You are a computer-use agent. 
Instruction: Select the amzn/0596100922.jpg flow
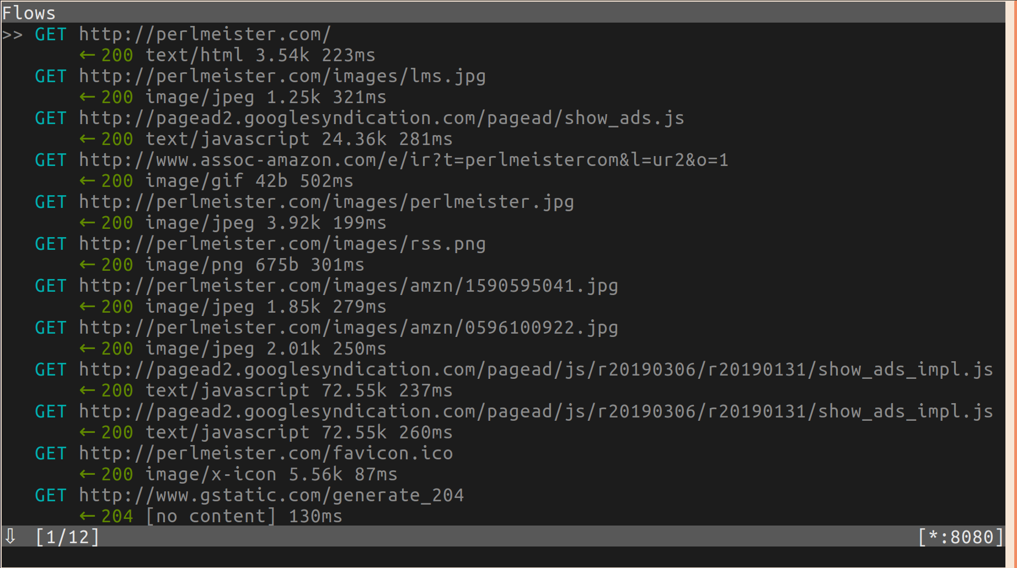tap(326, 328)
